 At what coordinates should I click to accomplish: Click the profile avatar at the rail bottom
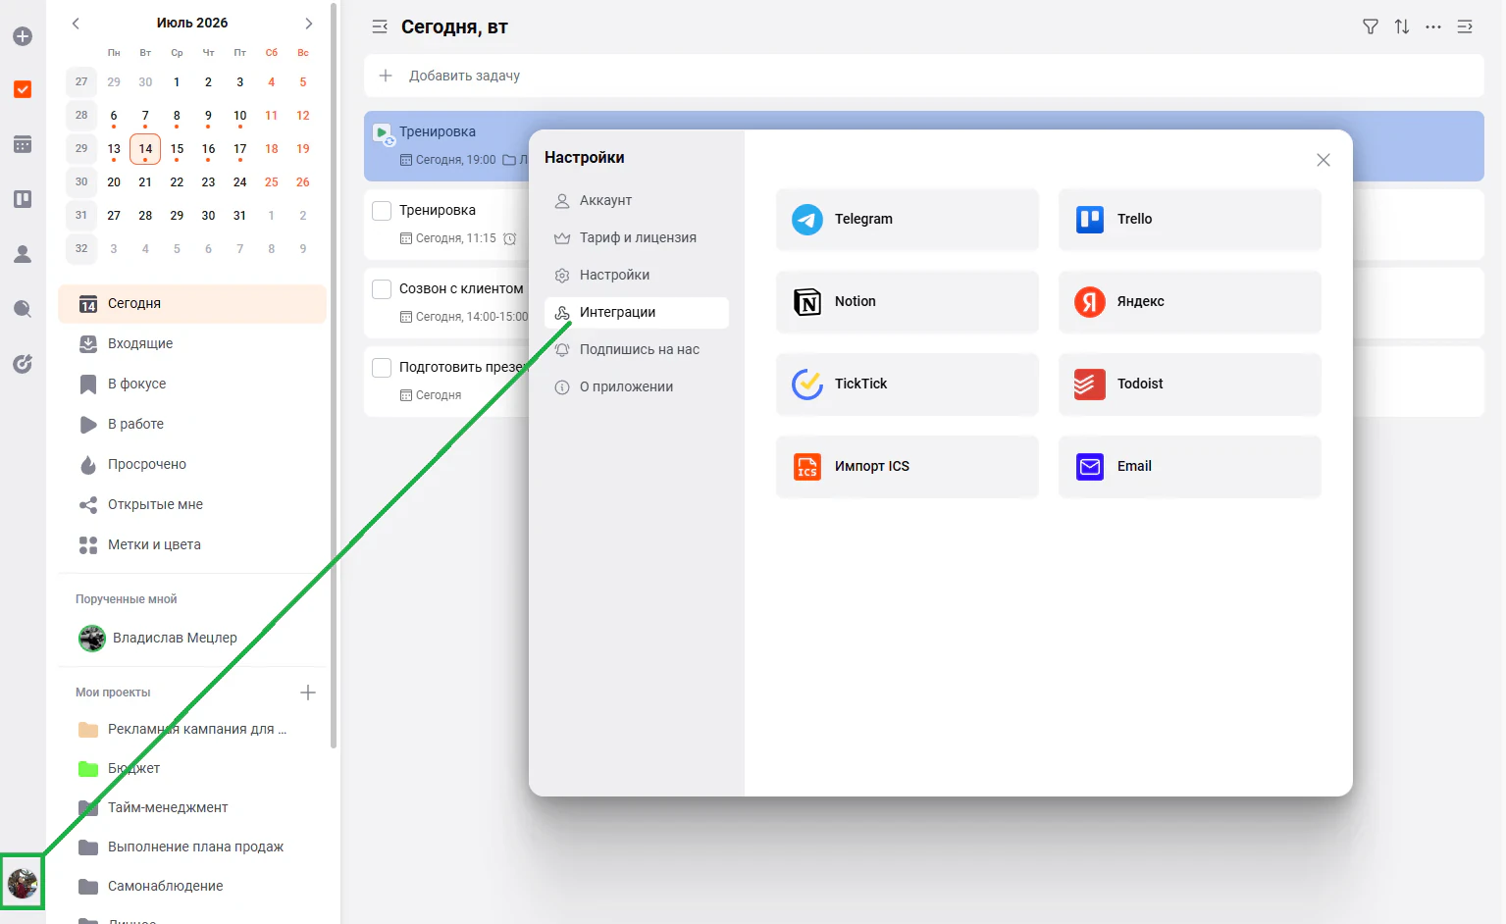pos(23,883)
